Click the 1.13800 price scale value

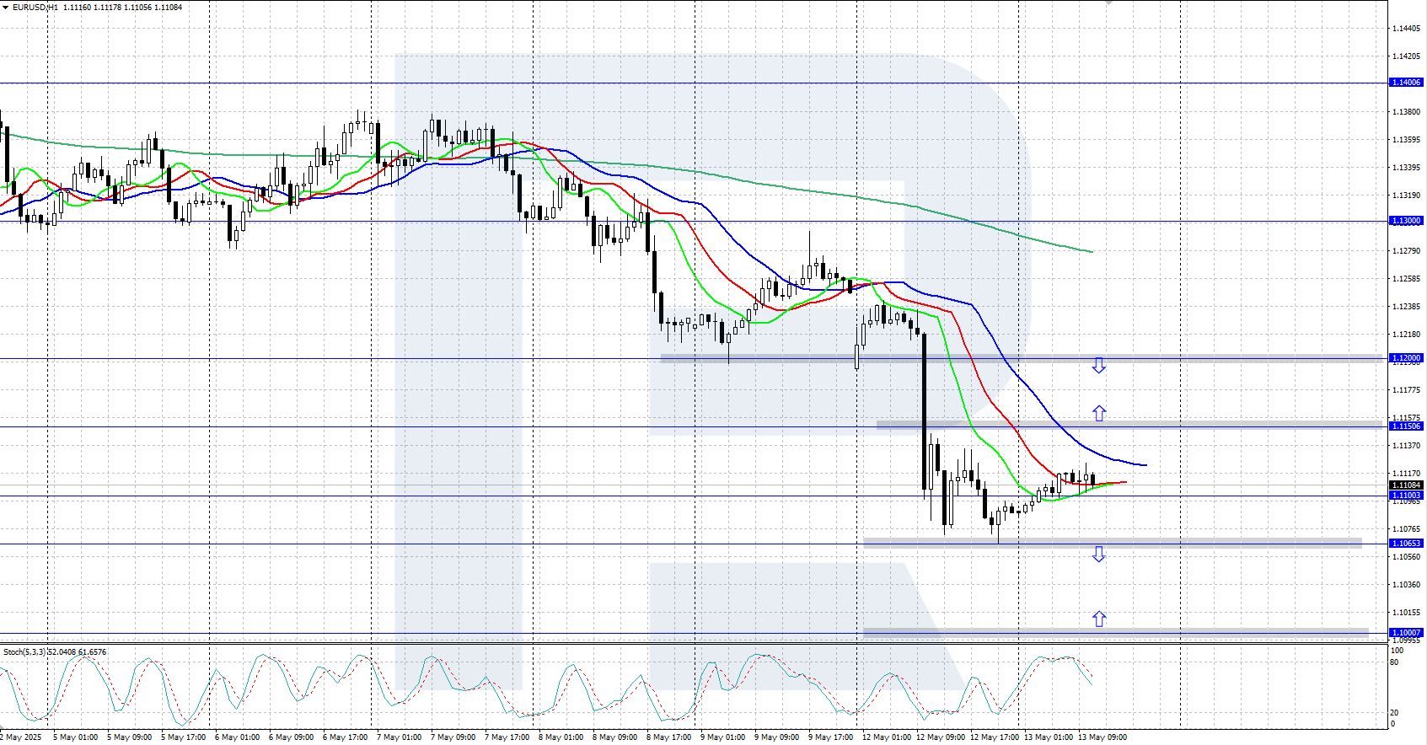(x=1406, y=112)
